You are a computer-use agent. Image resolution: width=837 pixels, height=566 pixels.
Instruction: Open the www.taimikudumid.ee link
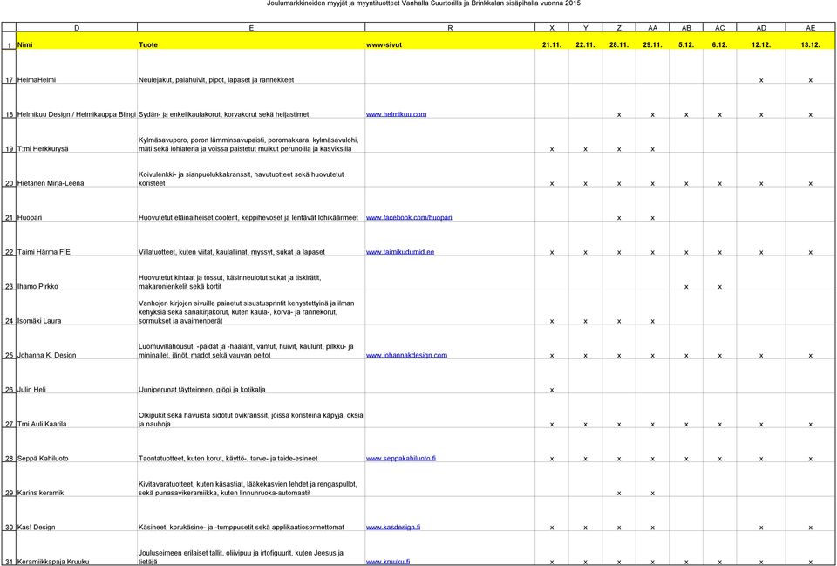point(400,252)
